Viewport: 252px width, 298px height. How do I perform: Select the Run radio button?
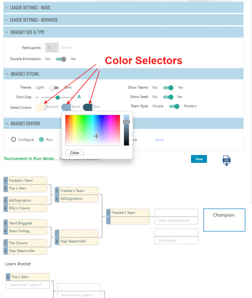point(41,139)
